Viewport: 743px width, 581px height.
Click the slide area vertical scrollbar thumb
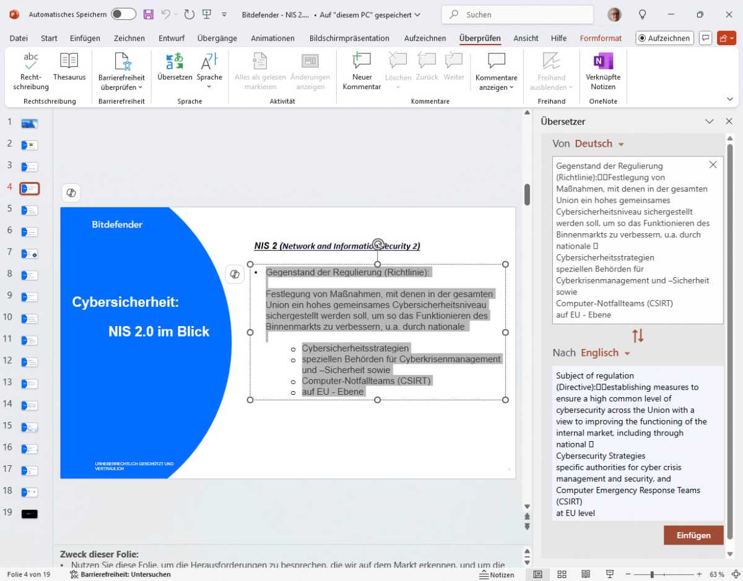coord(527,194)
